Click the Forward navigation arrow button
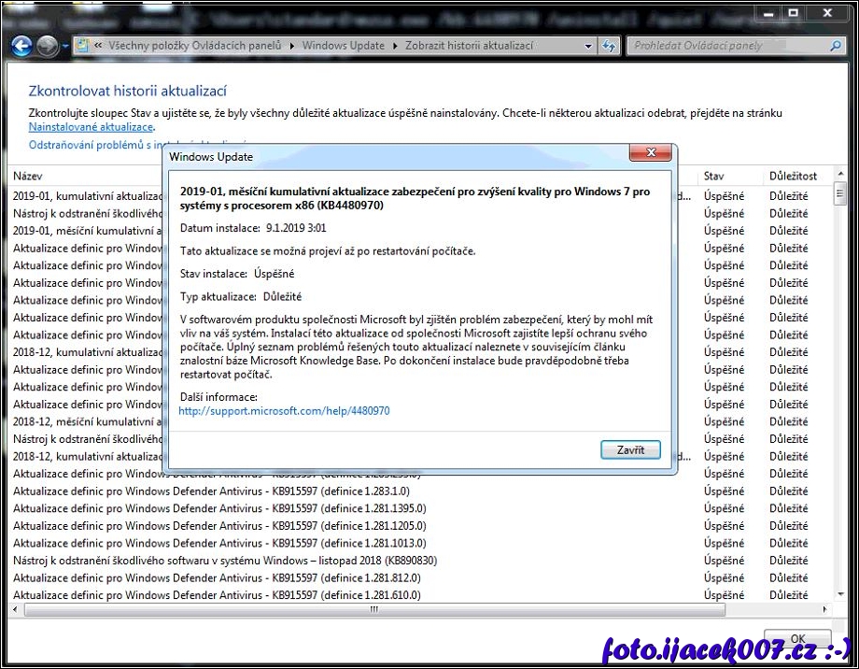This screenshot has width=859, height=669. click(x=48, y=45)
